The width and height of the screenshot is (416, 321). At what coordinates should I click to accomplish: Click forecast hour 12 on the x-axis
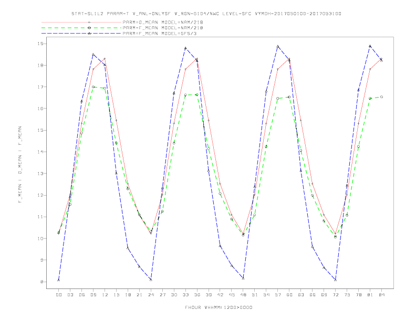click(105, 295)
